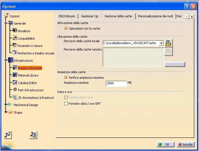Open the local cache path dropdown arrow

coord(161,43)
